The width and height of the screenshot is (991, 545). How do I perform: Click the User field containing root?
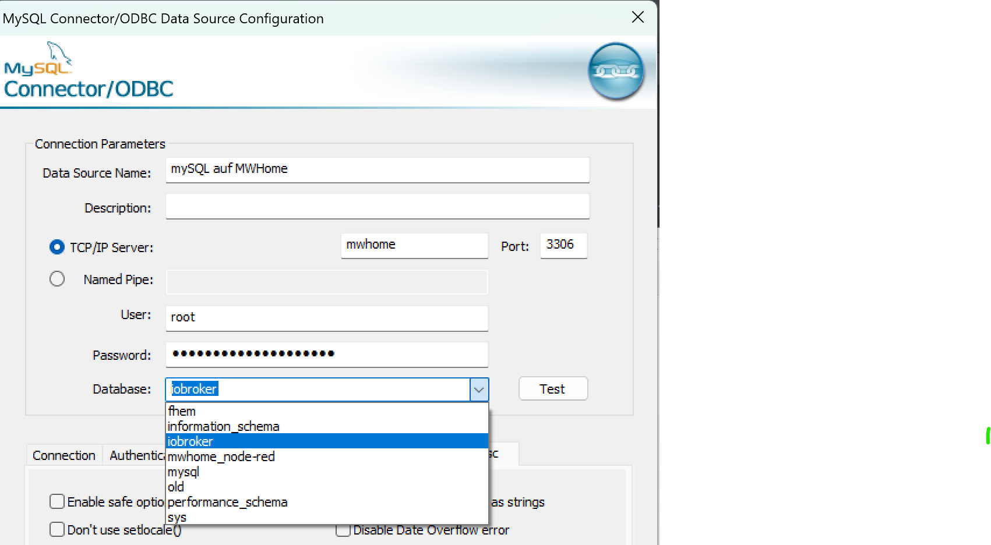point(327,318)
